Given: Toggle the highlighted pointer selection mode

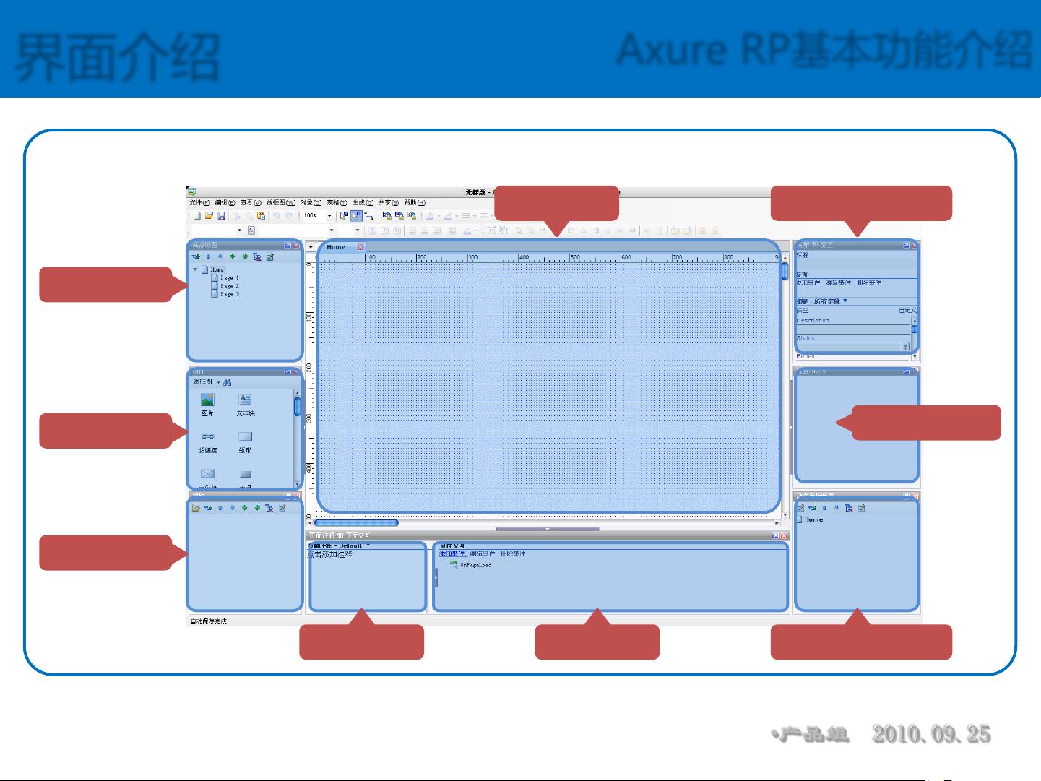Looking at the screenshot, I should pos(357,215).
